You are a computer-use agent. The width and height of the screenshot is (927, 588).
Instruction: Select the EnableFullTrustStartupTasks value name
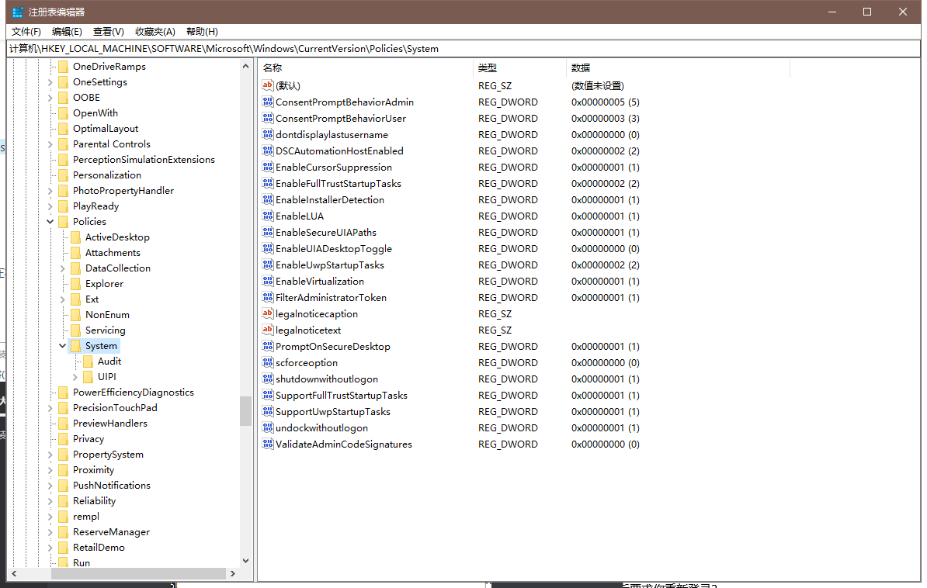pos(339,183)
